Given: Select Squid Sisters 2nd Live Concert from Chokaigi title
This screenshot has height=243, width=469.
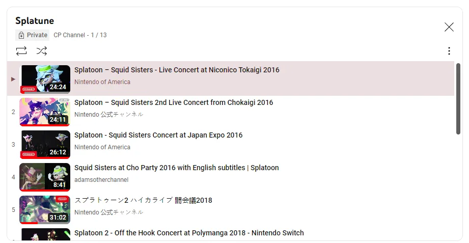Looking at the screenshot, I should (x=174, y=102).
